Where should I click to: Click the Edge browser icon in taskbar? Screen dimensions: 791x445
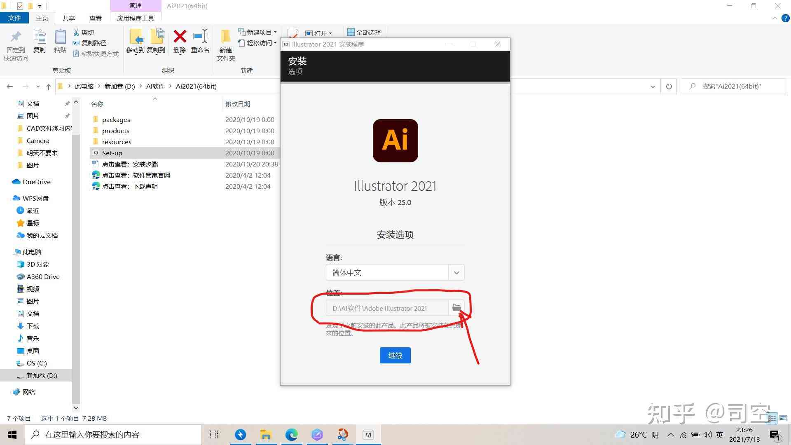pyautogui.click(x=291, y=434)
